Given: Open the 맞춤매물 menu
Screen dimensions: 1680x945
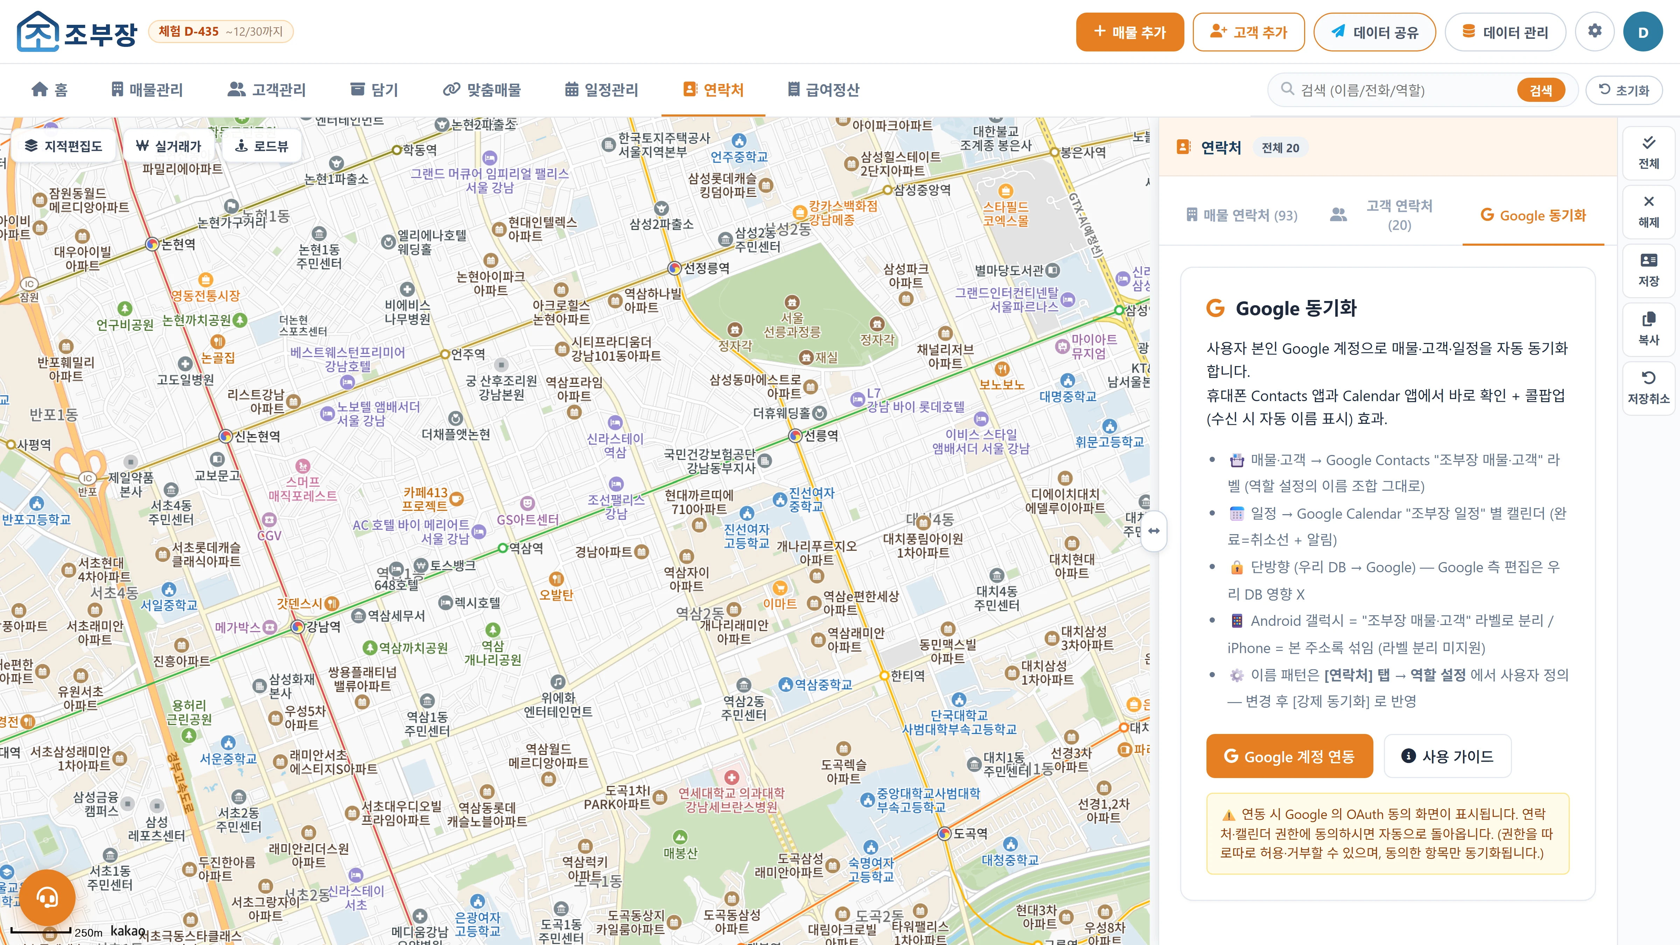Looking at the screenshot, I should pos(482,89).
